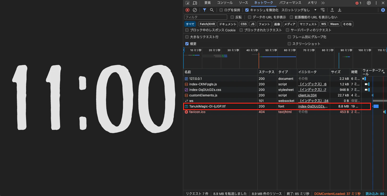Enable データの URL を非表示 checkbox
This screenshot has height=196, width=387.
pyautogui.click(x=250, y=17)
